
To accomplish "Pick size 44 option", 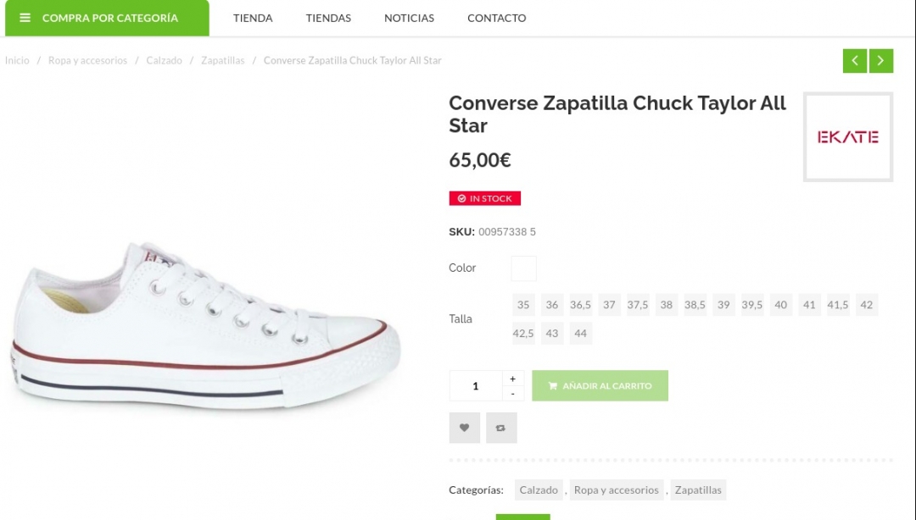I will click(580, 334).
